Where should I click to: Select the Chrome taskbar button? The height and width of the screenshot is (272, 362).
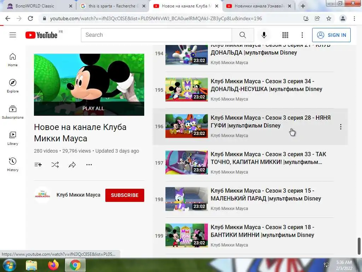tap(75, 265)
